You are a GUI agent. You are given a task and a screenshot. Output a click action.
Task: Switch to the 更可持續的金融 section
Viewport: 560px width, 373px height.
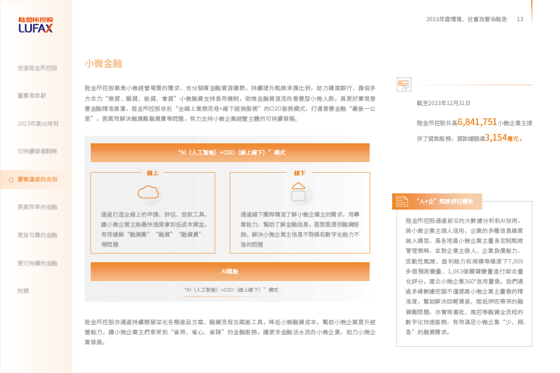tap(37, 263)
